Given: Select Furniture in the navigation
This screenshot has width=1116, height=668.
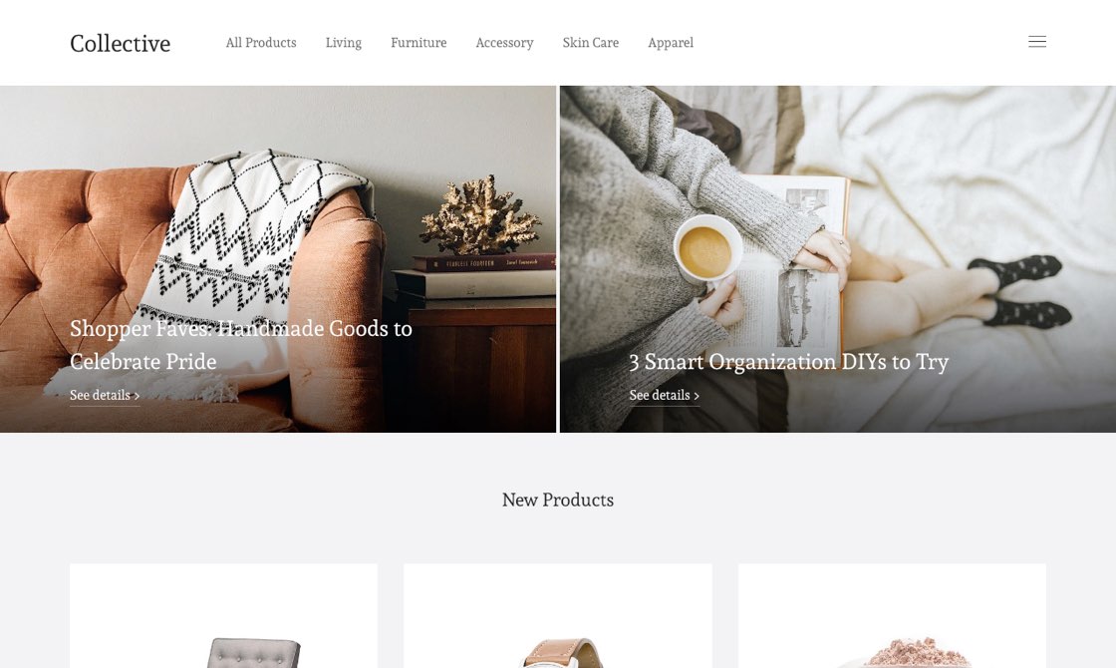Looking at the screenshot, I should pos(418,43).
